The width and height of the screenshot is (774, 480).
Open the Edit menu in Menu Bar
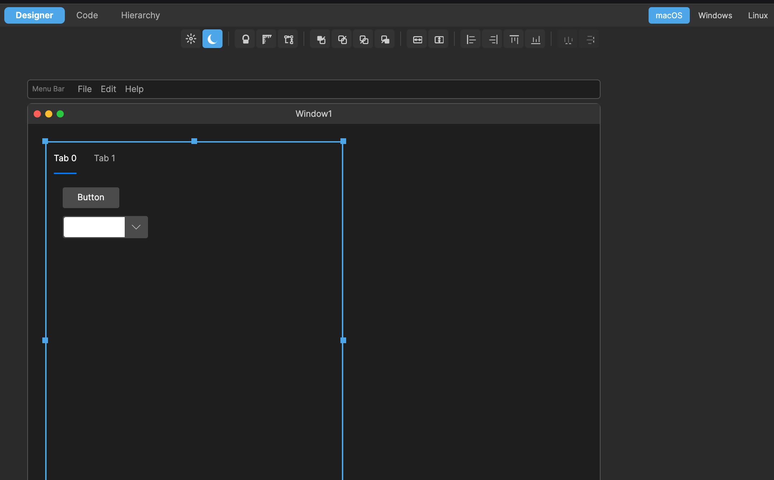pyautogui.click(x=108, y=89)
